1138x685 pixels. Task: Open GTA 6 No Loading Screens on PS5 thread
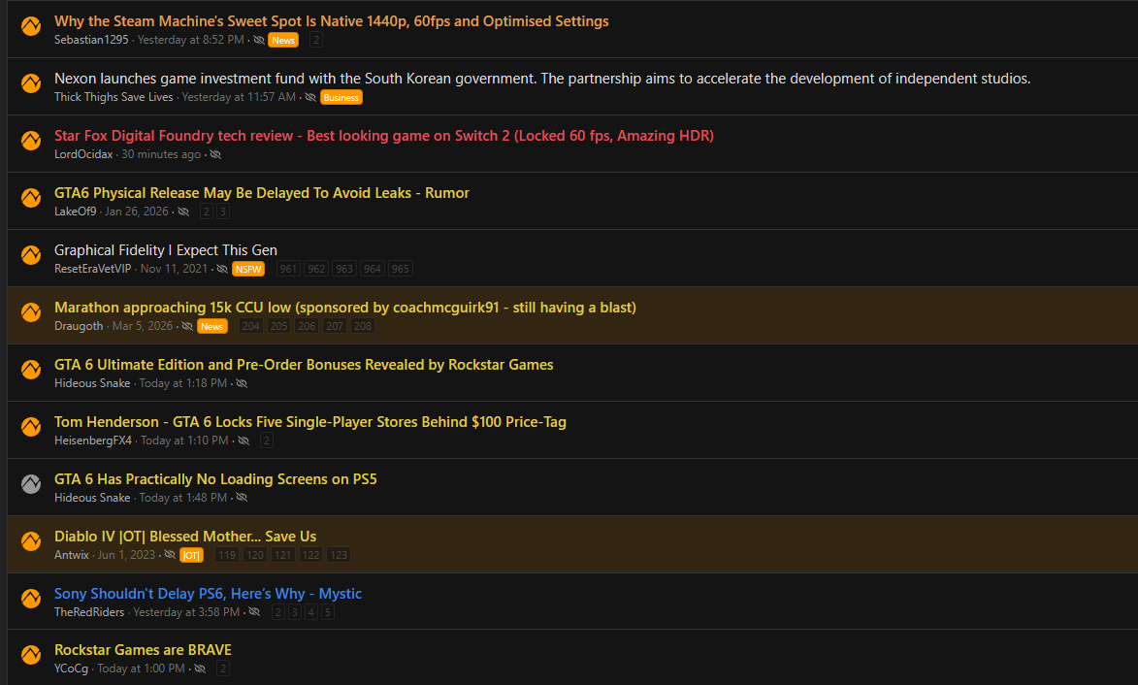coord(215,479)
